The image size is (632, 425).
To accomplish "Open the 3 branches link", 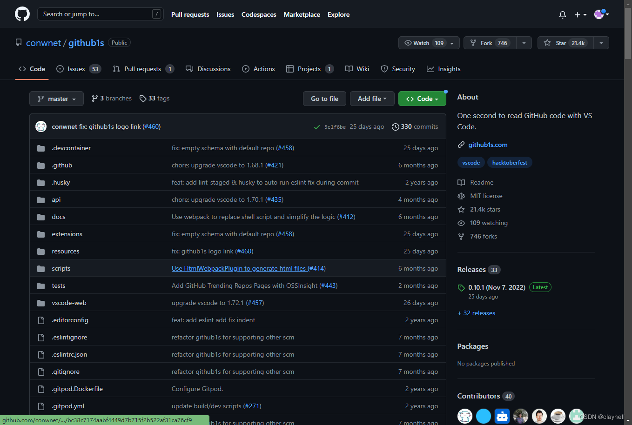I will coord(112,99).
